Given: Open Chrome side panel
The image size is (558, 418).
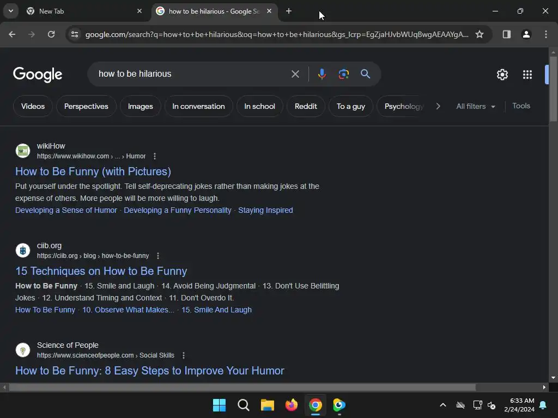Looking at the screenshot, I should click(x=506, y=34).
